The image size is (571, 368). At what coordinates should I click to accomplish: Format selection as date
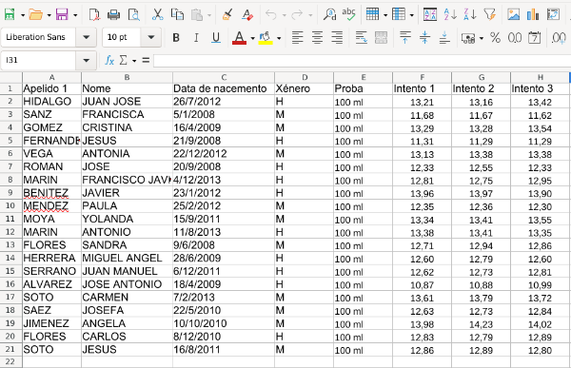coord(534,37)
